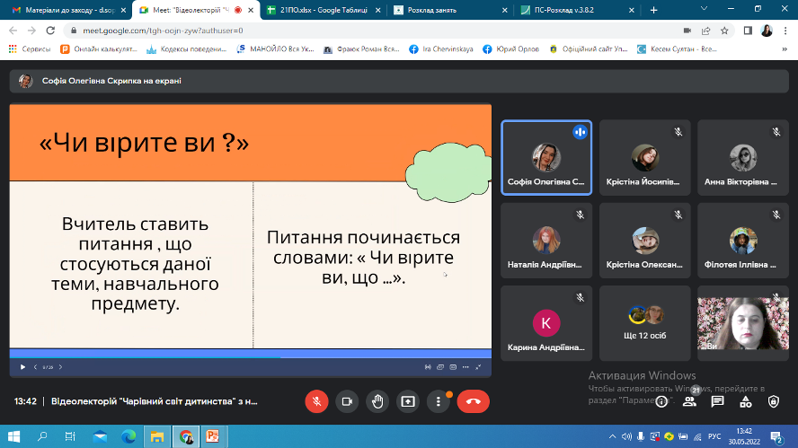Switch to the Розклад занять tab
The image size is (798, 448).
tap(451, 10)
